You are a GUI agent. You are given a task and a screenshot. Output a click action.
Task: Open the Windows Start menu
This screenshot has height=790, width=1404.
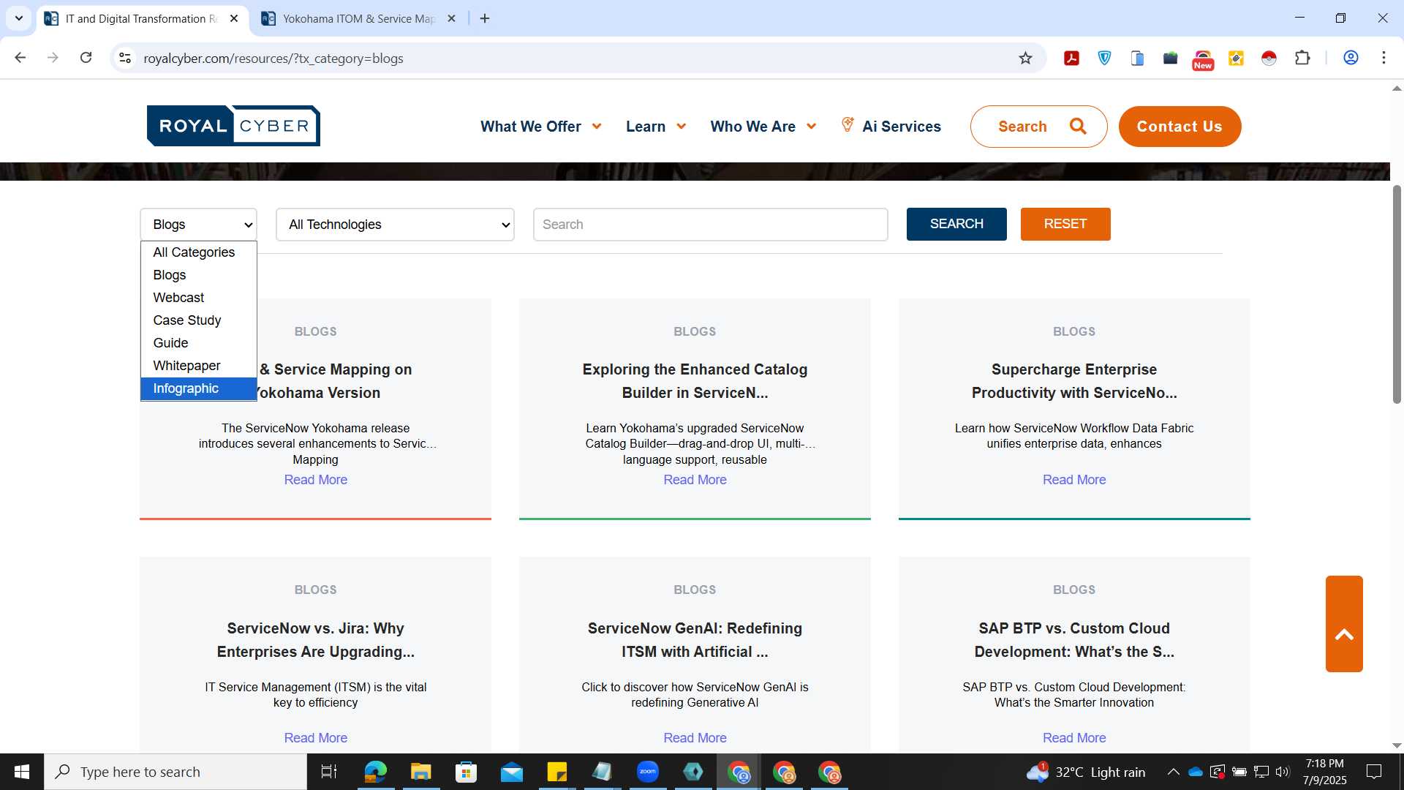[x=22, y=772]
